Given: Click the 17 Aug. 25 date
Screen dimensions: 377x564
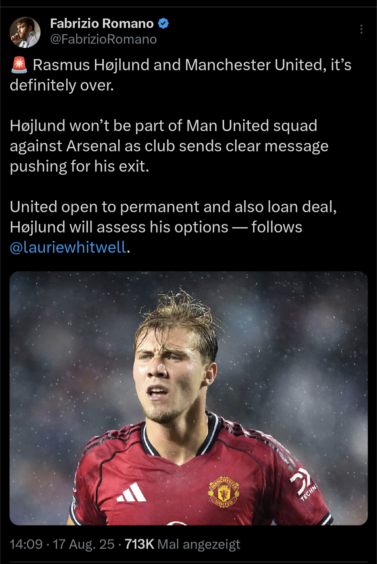Looking at the screenshot, I should pyautogui.click(x=83, y=544).
